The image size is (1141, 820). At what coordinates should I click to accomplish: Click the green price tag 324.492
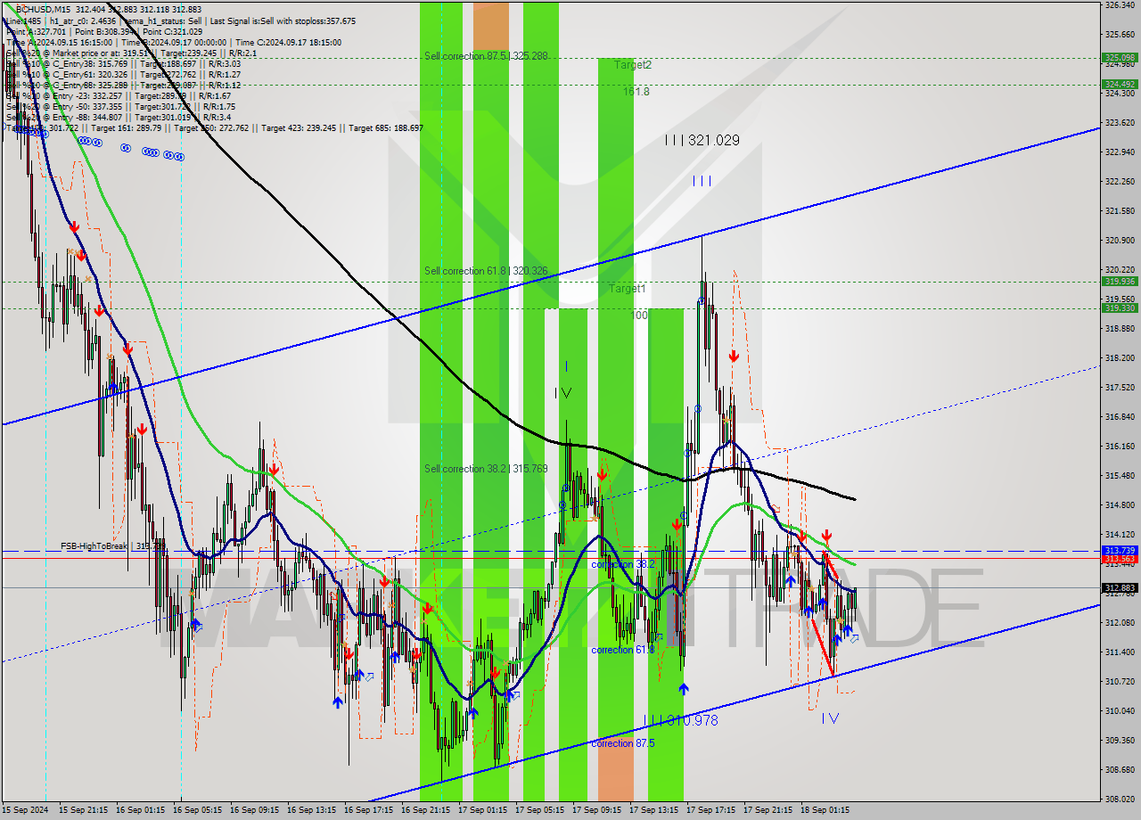pyautogui.click(x=1120, y=85)
